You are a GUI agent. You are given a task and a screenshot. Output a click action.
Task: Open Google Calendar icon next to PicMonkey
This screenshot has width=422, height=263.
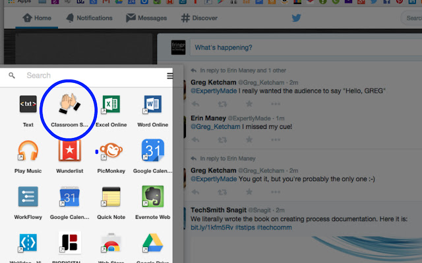click(152, 151)
